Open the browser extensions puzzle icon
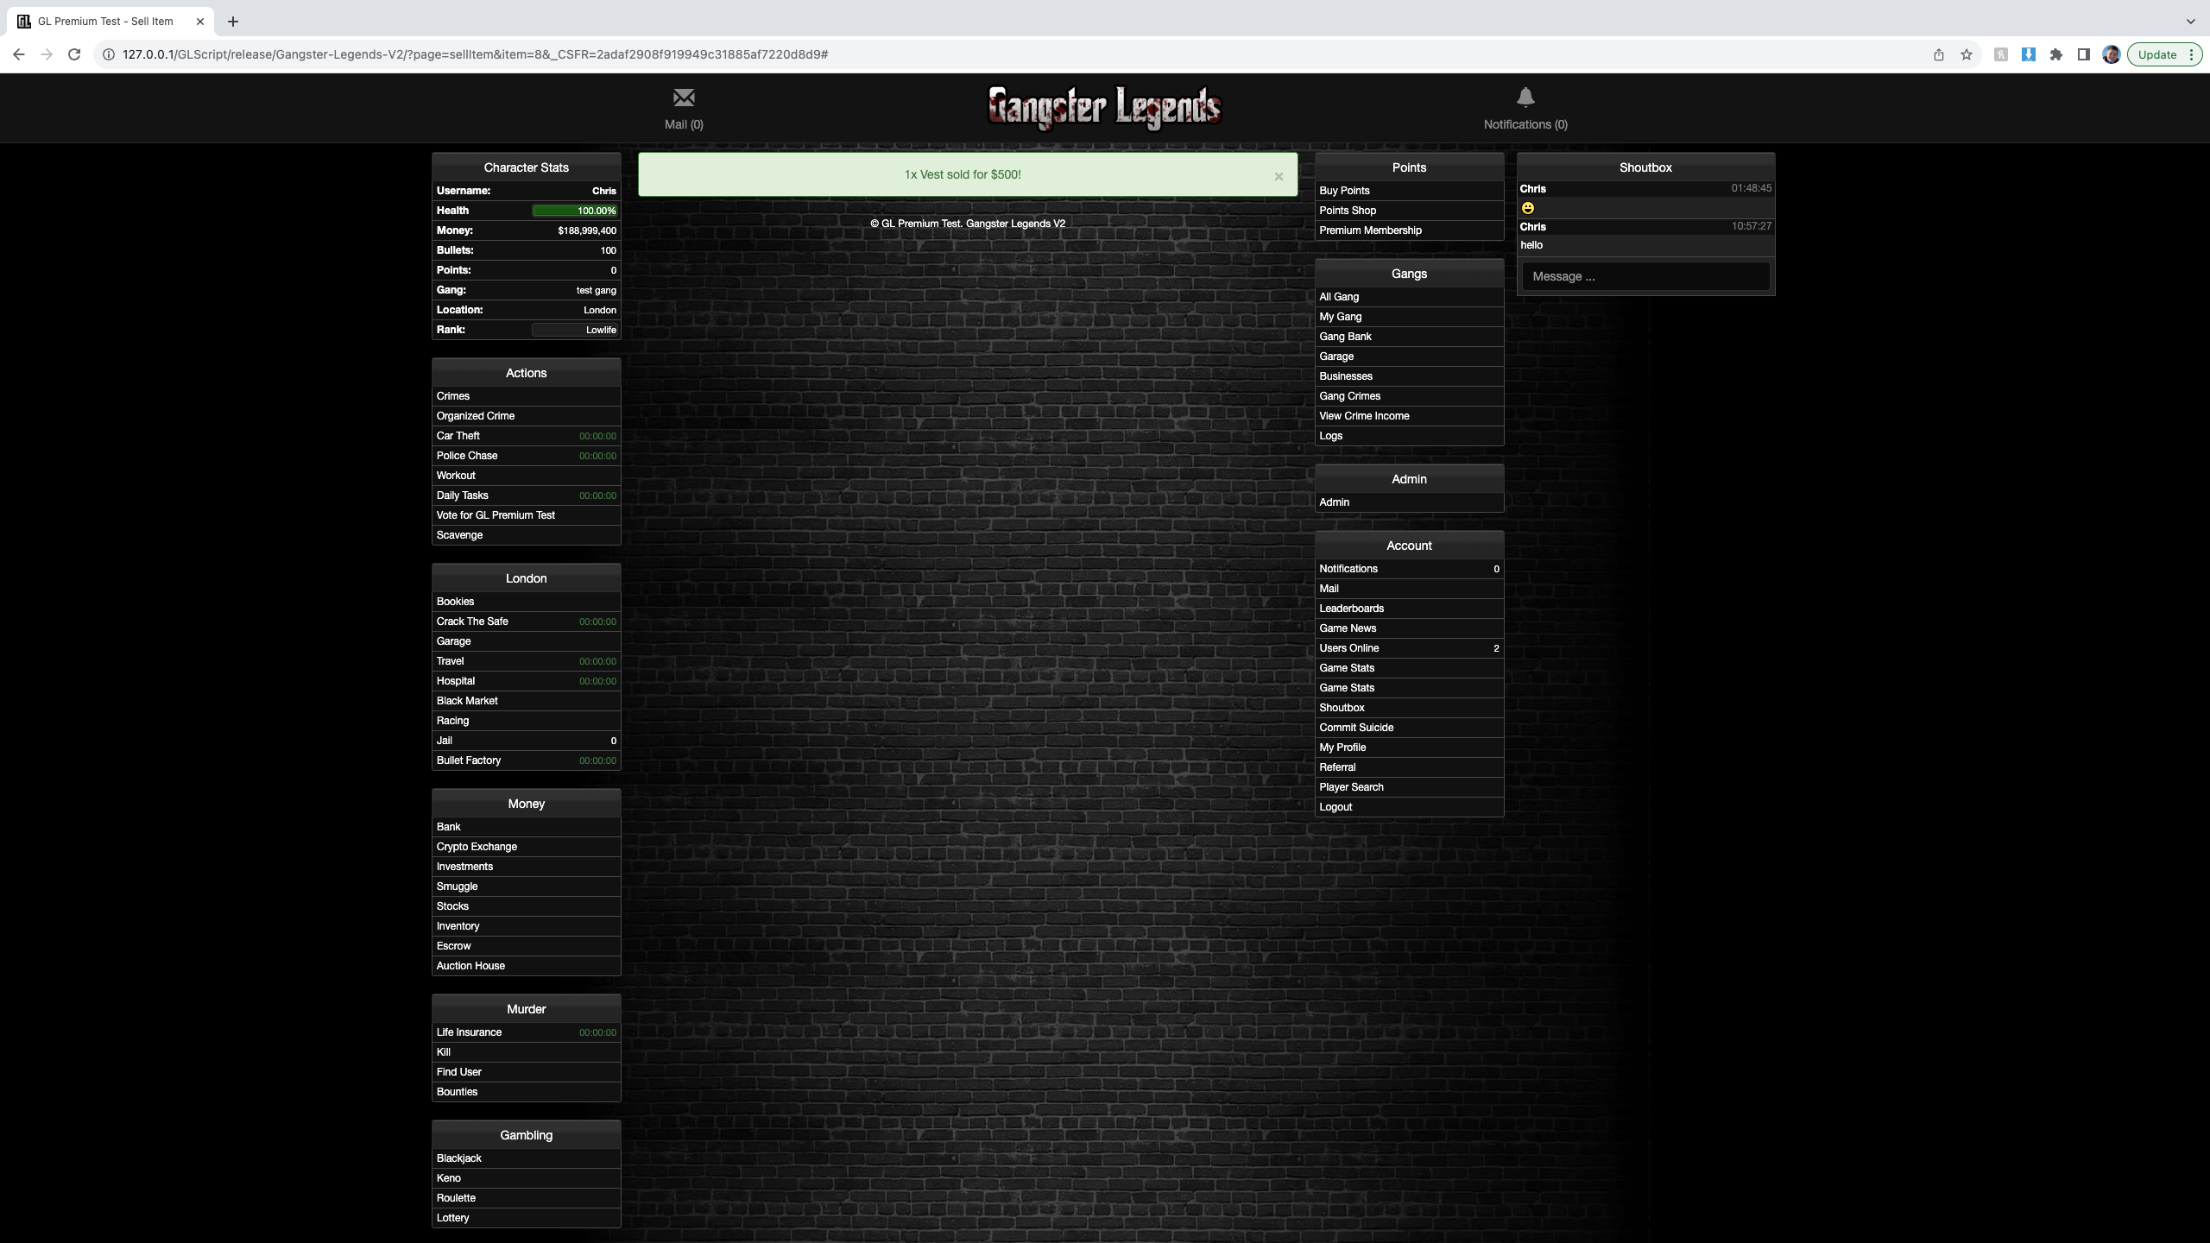Viewport: 2210px width, 1243px height. coord(2056,54)
